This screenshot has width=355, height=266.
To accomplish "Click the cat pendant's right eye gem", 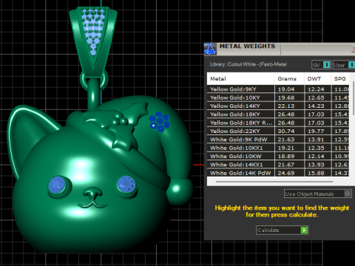I will coord(126,185).
